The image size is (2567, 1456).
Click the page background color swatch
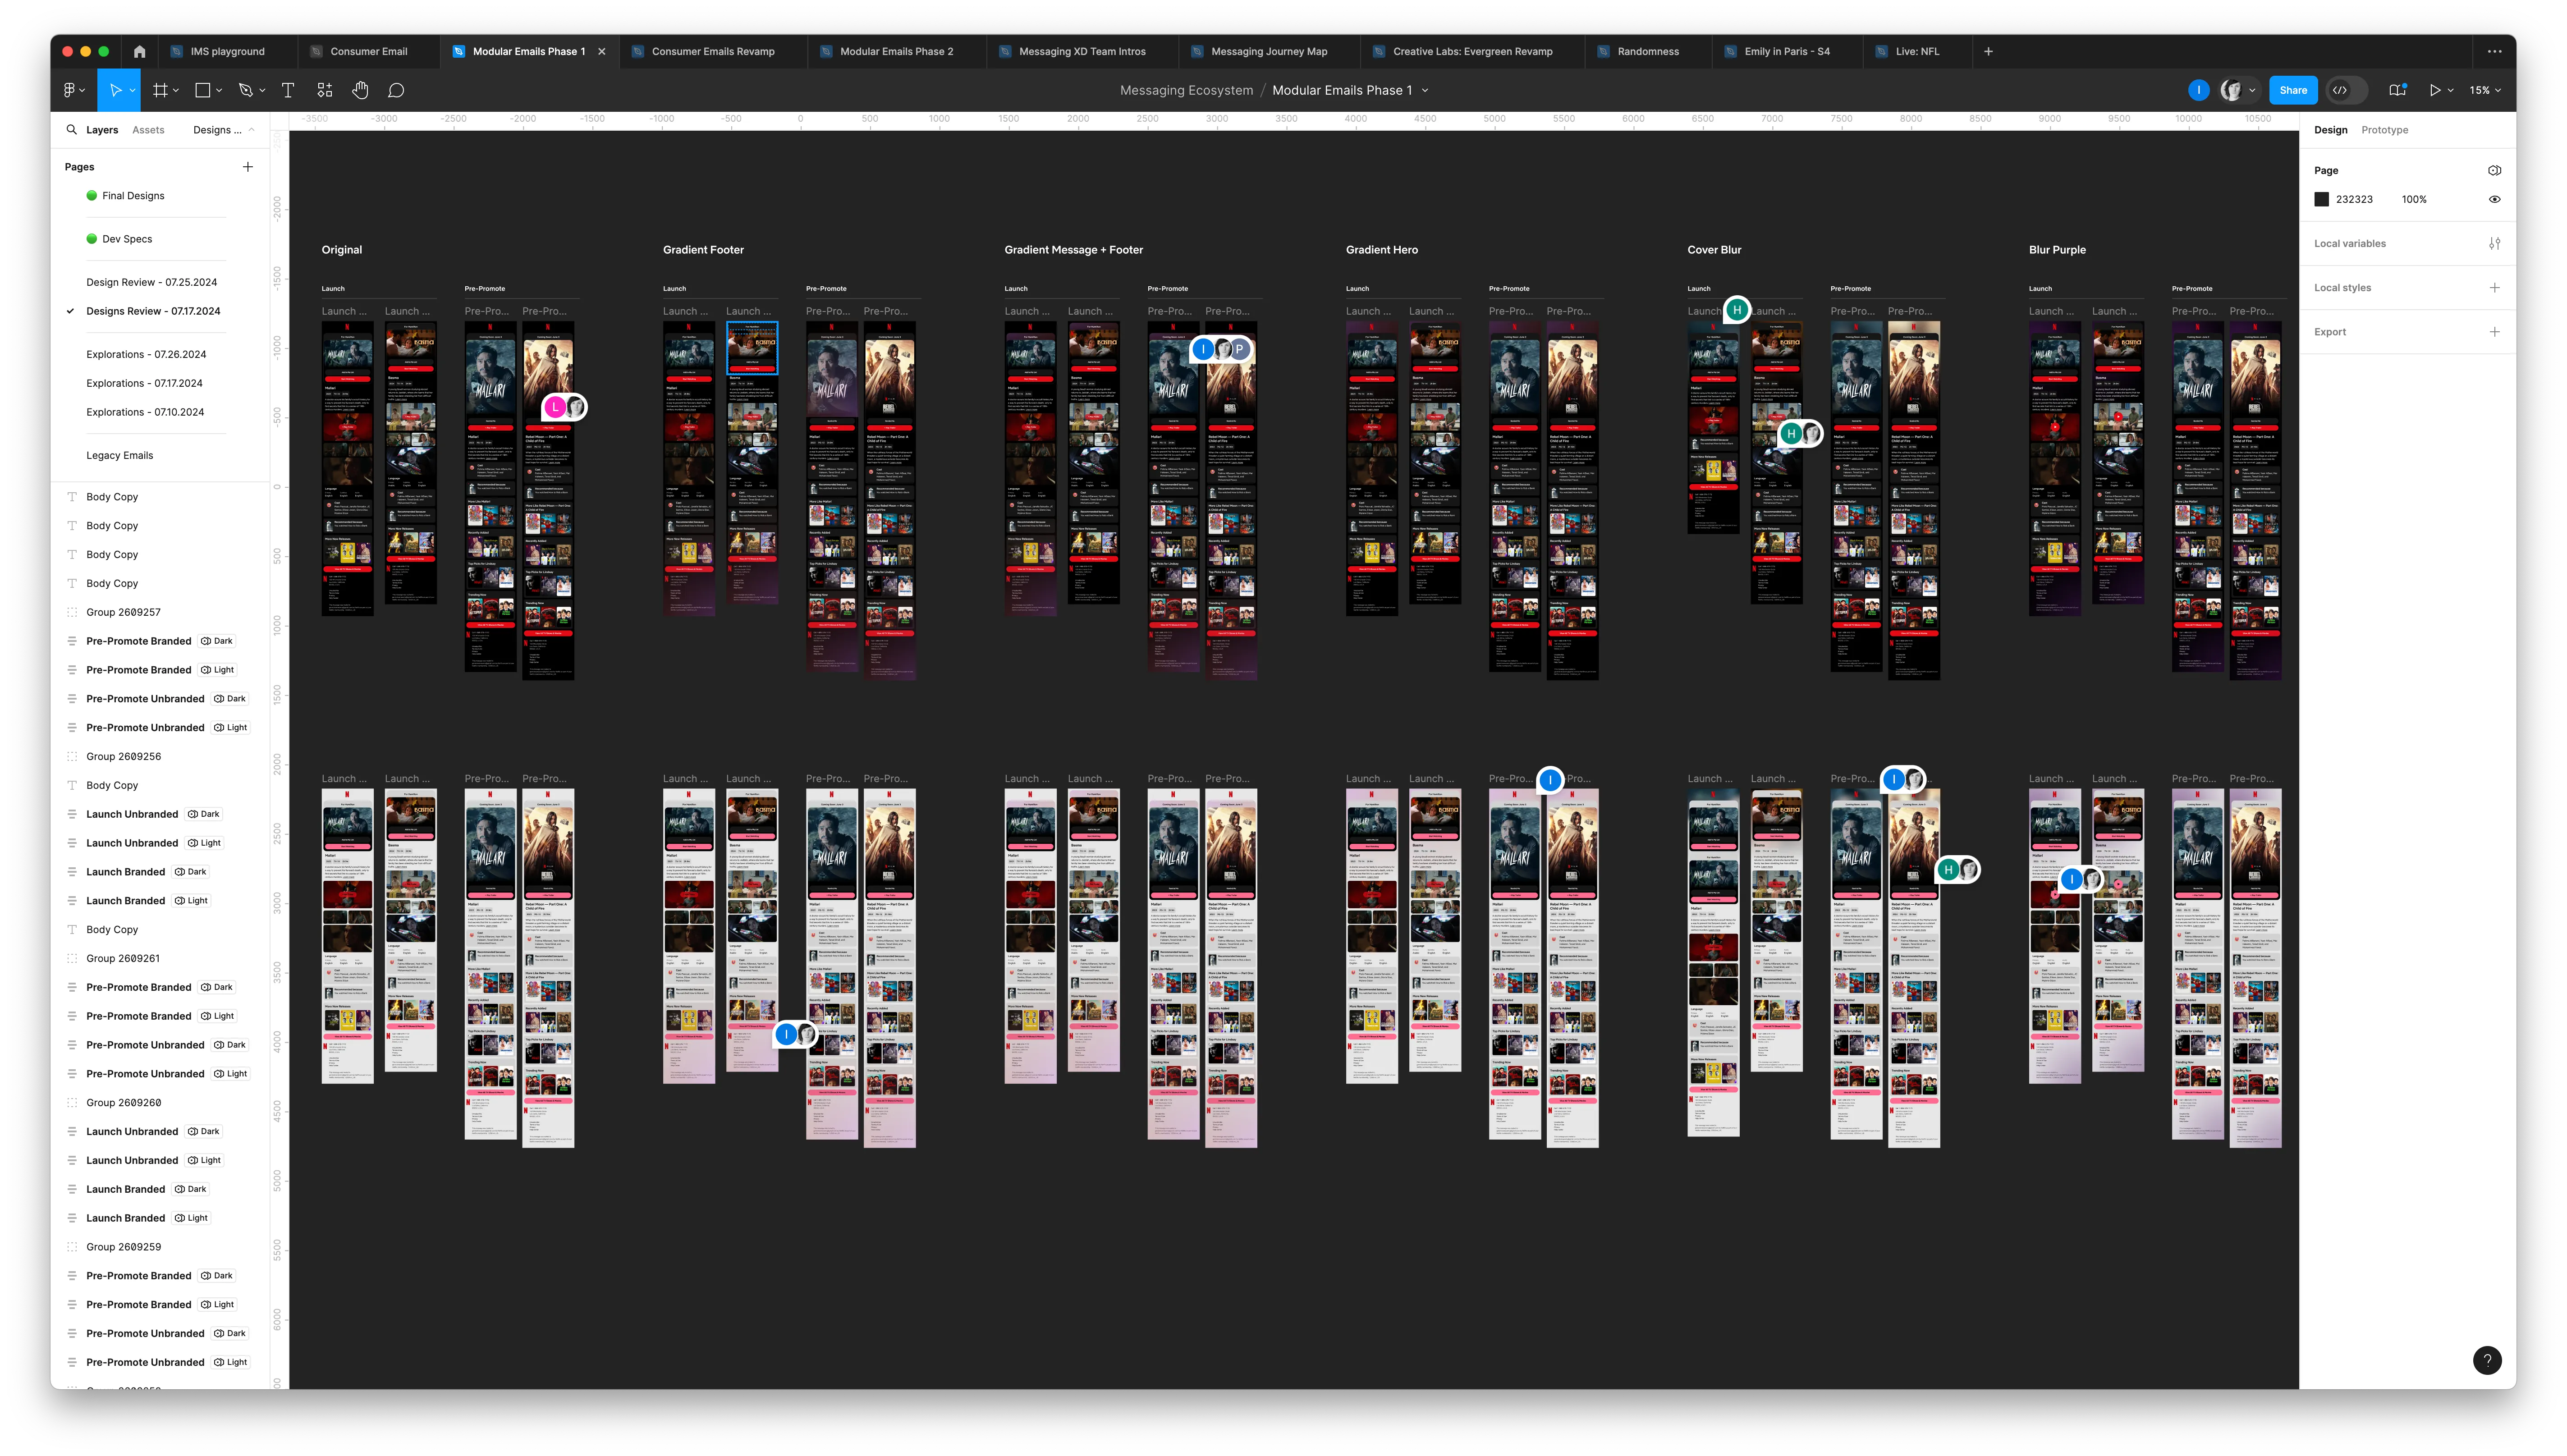click(2322, 199)
